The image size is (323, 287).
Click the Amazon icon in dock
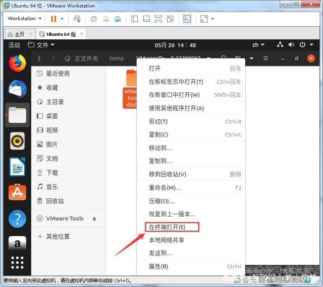tap(17, 245)
